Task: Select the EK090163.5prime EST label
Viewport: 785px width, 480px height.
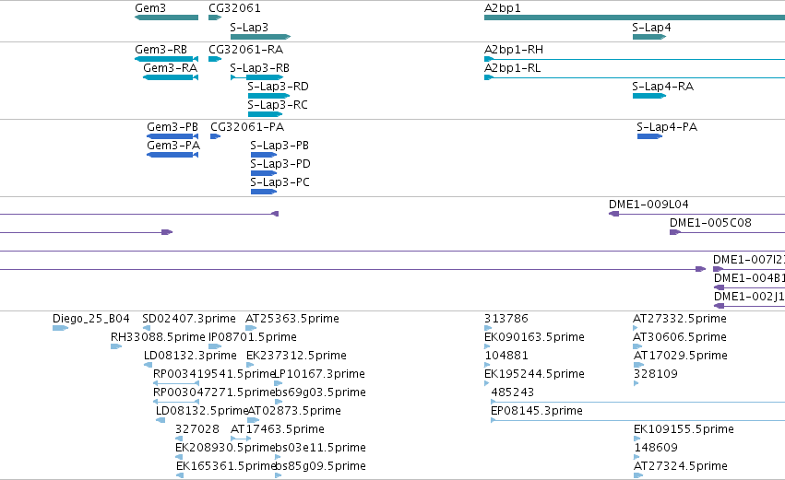Action: 534,337
